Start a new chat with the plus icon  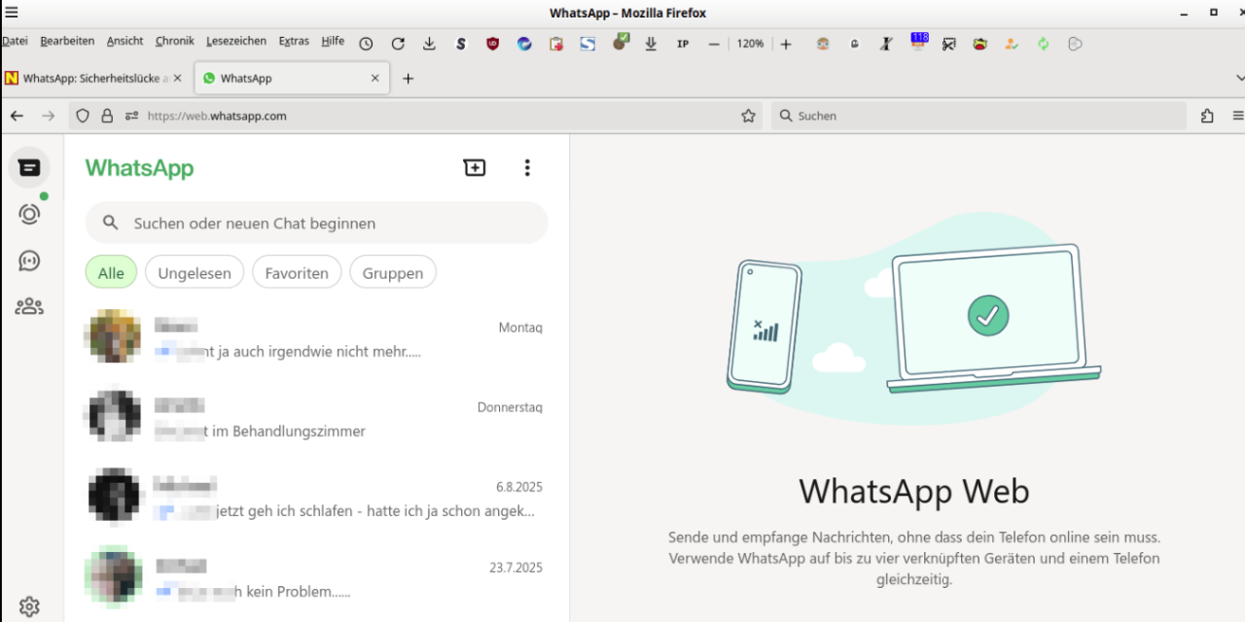point(475,168)
